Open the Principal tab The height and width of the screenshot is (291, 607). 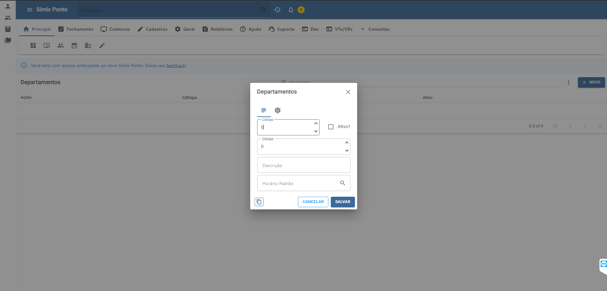(x=37, y=29)
